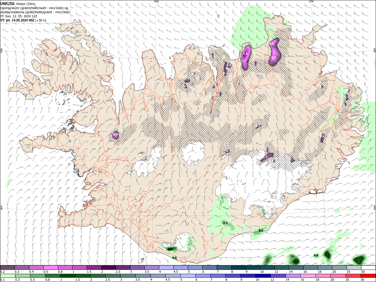
Task: Click the '0.7' value on the northeast purple patch
Action: tap(273, 58)
